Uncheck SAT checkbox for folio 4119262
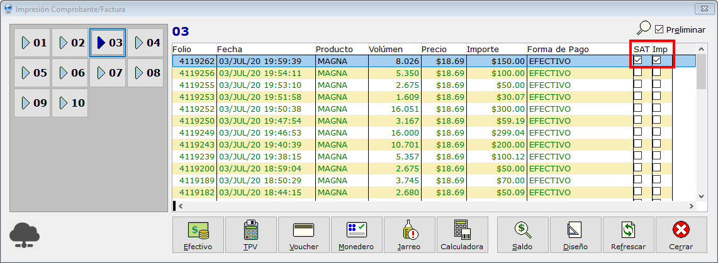718x263 pixels. click(x=638, y=61)
